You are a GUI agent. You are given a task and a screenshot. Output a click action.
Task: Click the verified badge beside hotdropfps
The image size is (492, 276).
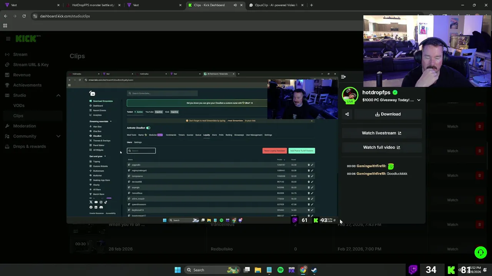pos(395,92)
